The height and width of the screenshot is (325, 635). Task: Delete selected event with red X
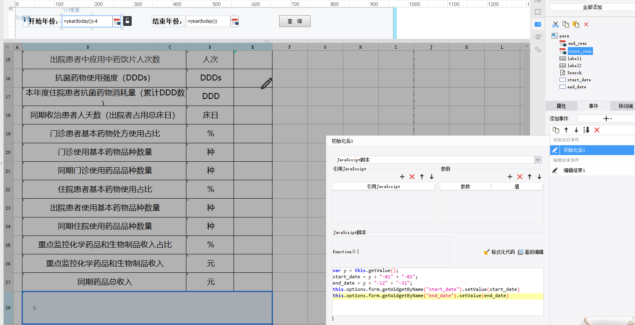pyautogui.click(x=597, y=130)
